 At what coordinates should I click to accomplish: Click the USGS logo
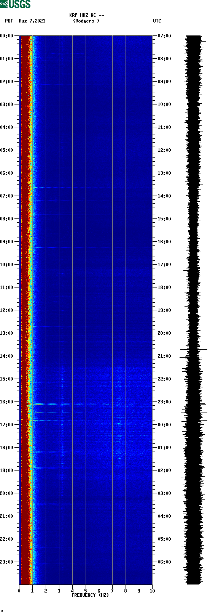pyautogui.click(x=15, y=4)
